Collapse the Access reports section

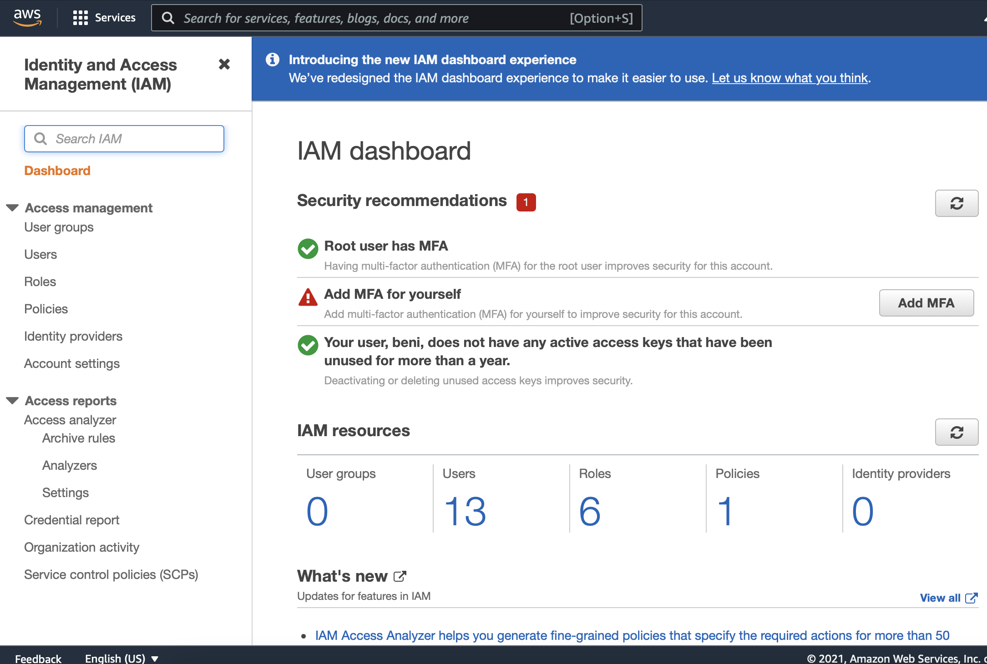[12, 401]
